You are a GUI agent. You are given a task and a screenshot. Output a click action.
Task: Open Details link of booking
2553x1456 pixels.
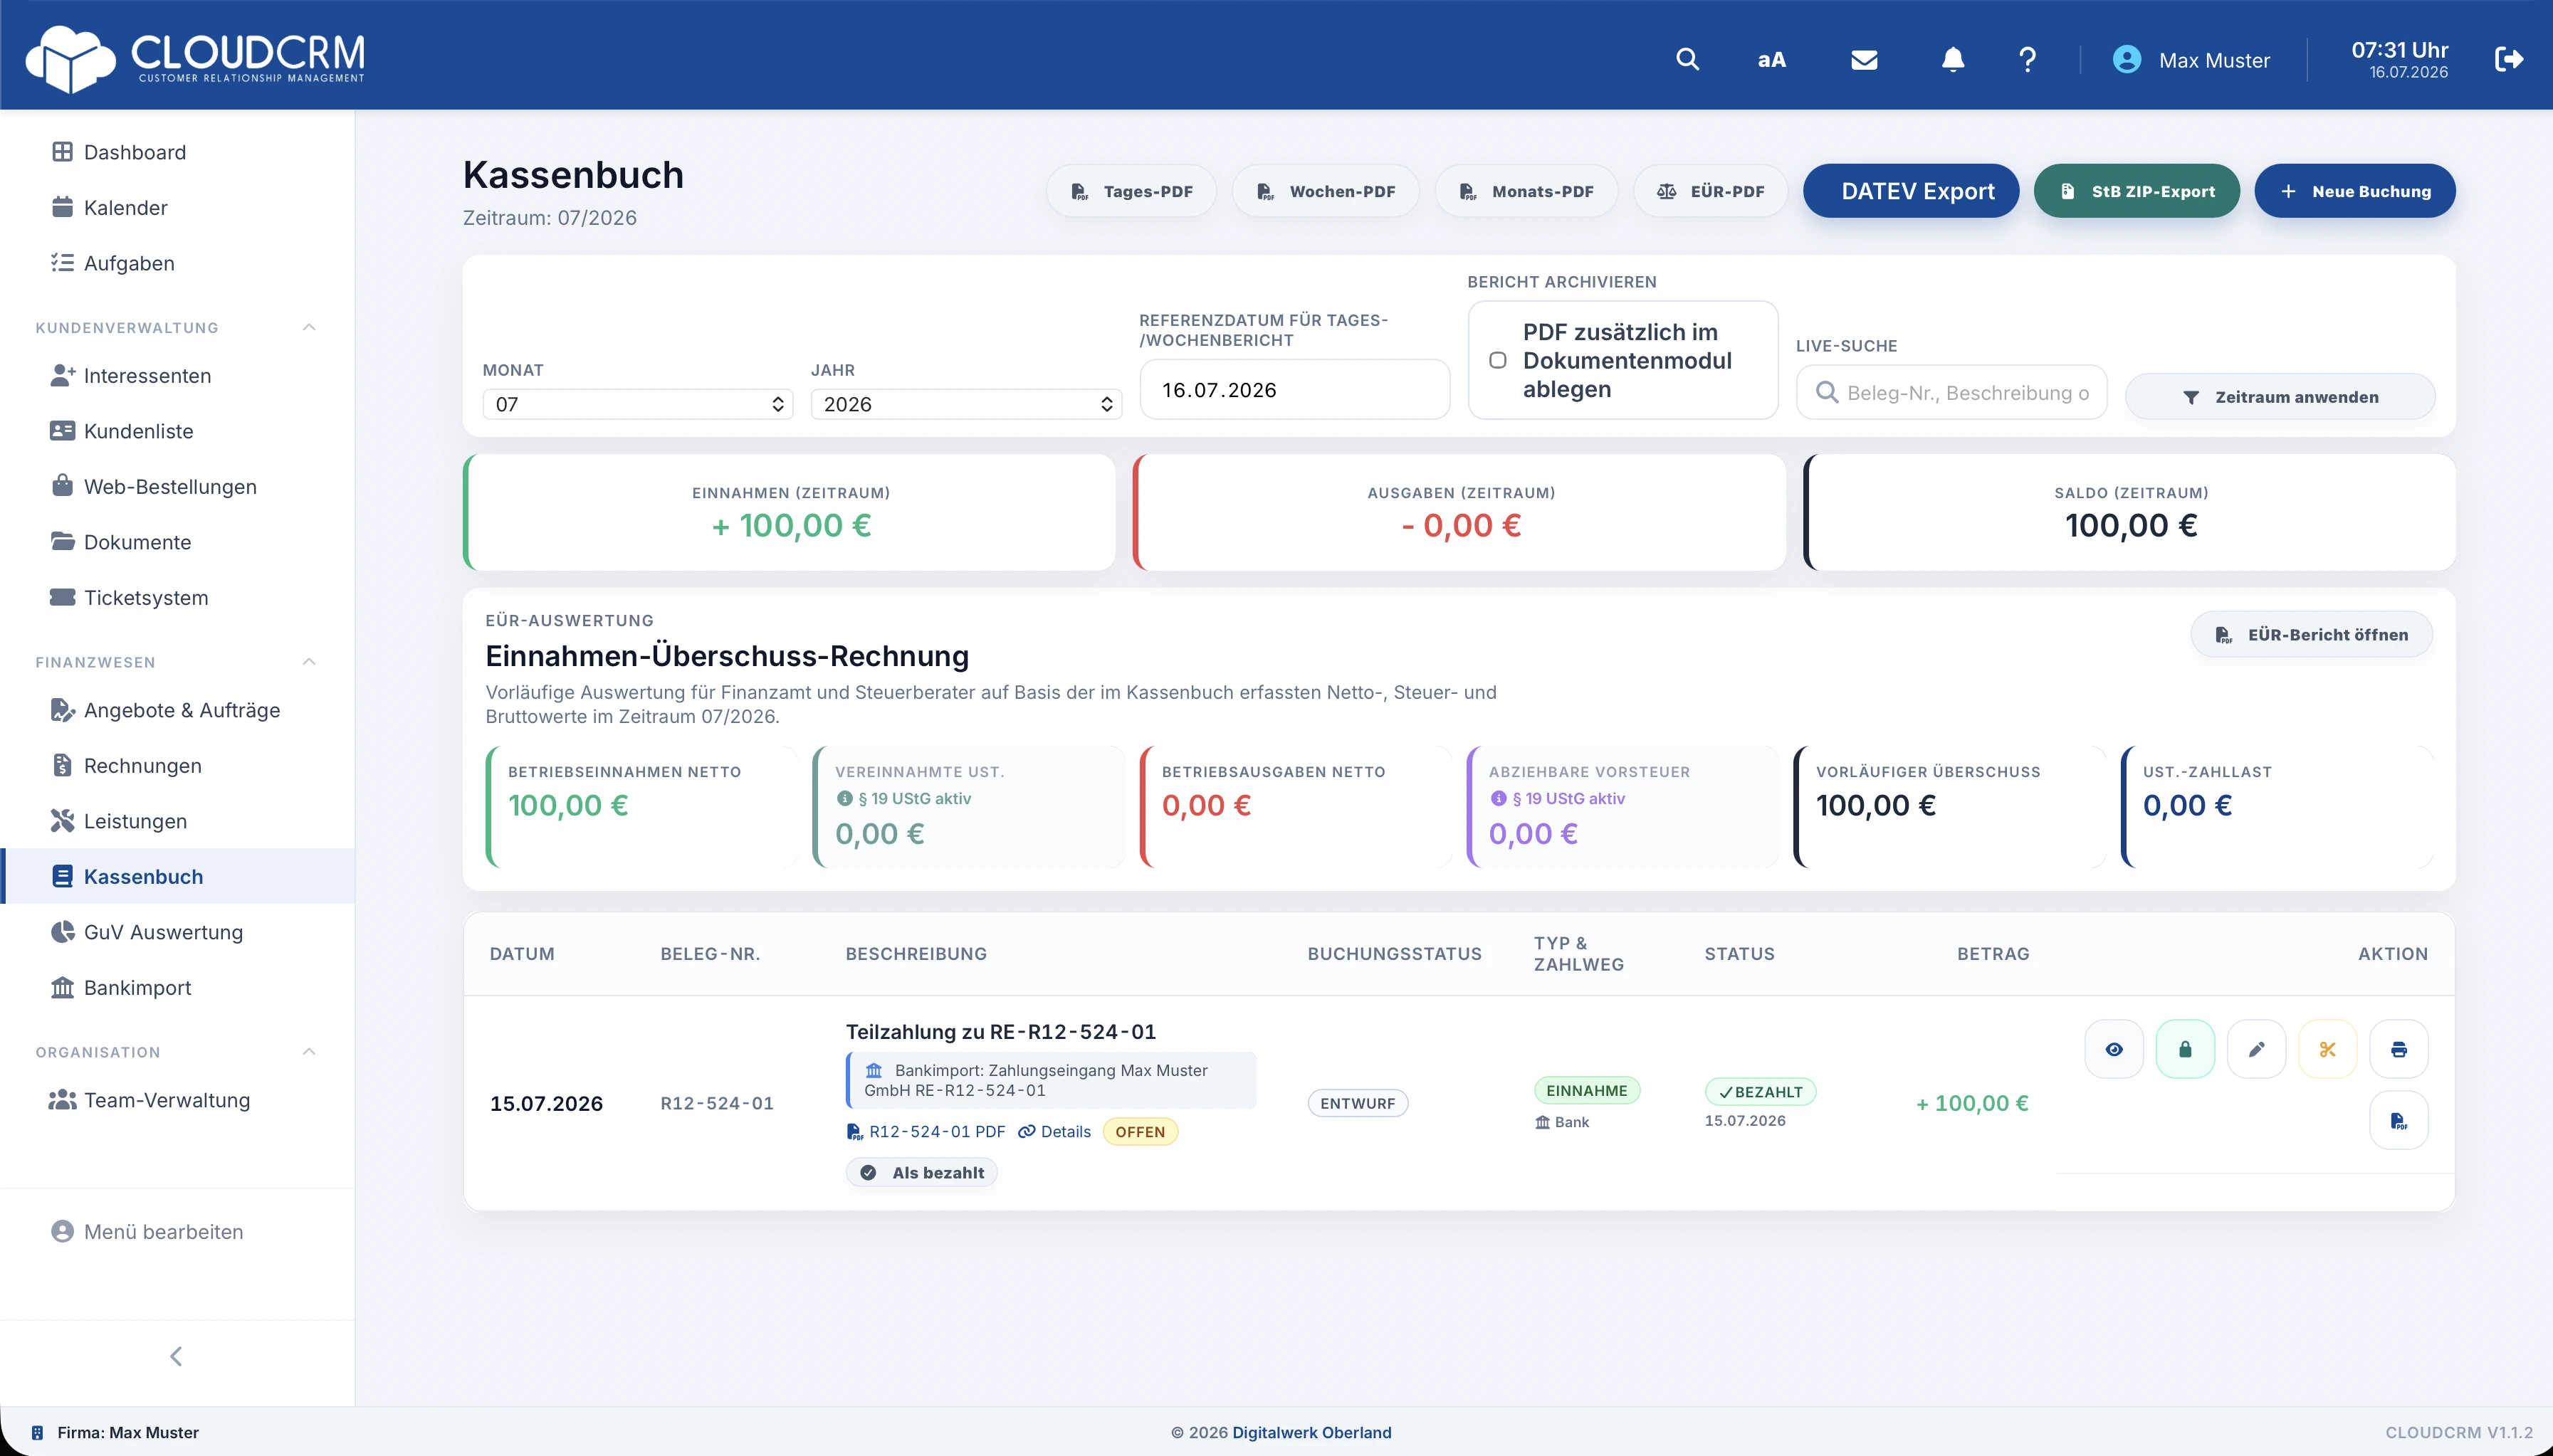(x=1054, y=1131)
